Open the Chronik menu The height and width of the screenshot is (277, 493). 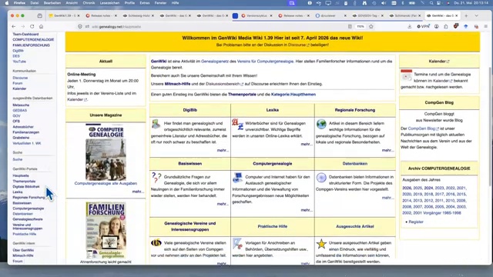pos(89,3)
